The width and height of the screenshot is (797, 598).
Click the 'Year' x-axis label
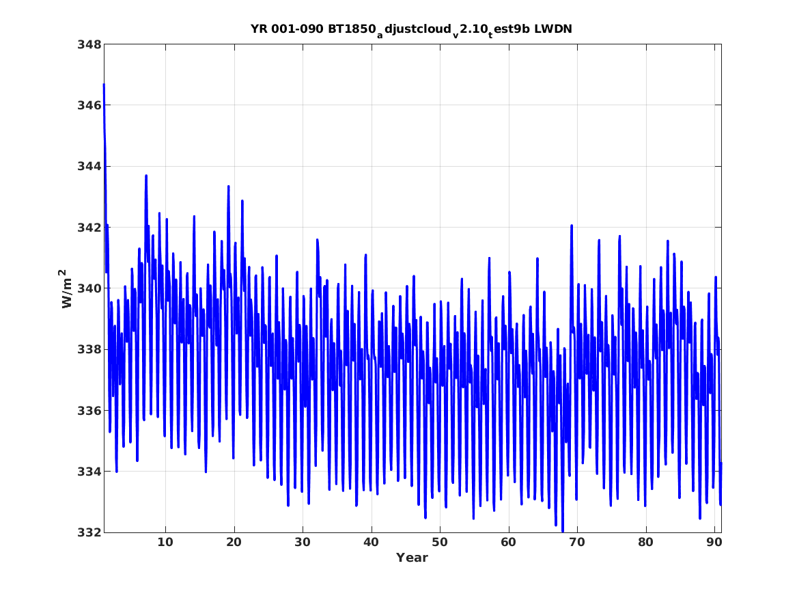coord(412,558)
